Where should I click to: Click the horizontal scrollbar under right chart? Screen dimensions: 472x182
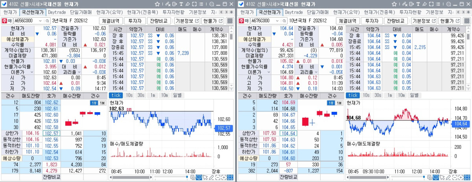click(368, 177)
